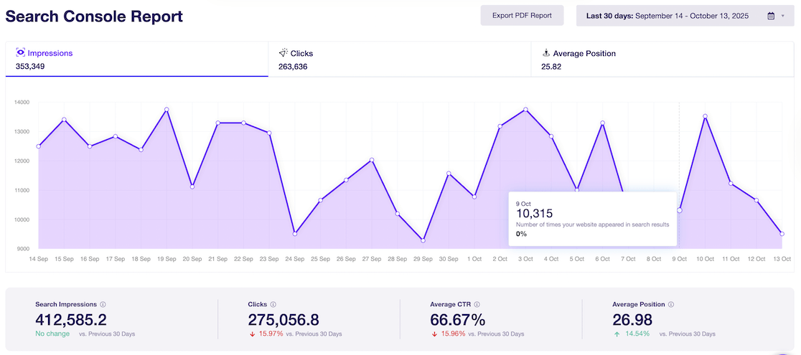Image resolution: width=801 pixels, height=355 pixels.
Task: Click the cursor icon beside Clicks tab
Action: tap(283, 53)
